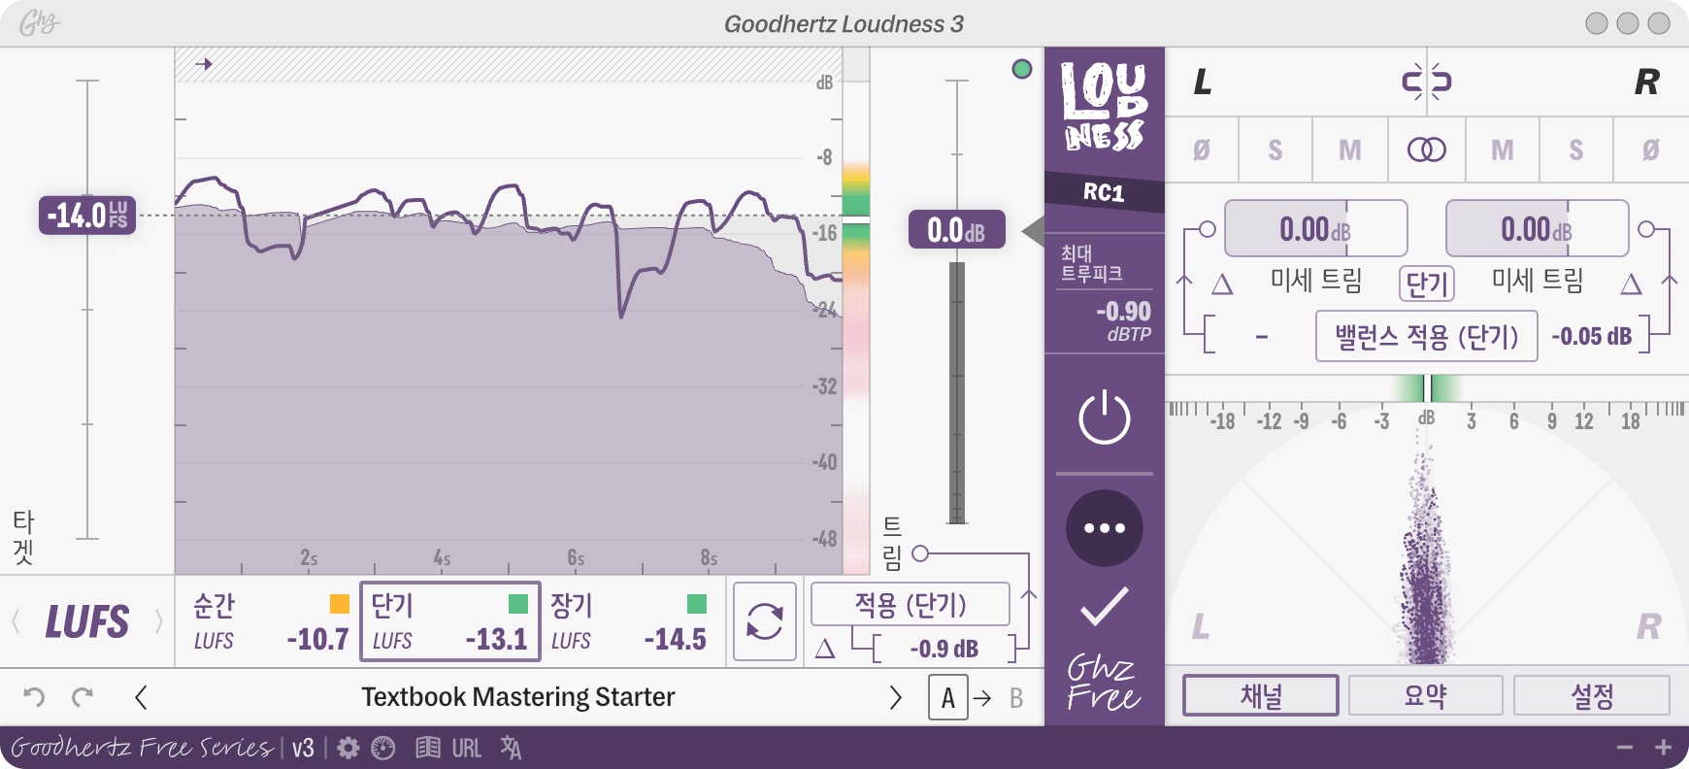The image size is (1689, 769).
Task: Decrease interface size with minus
Action: (x=1625, y=748)
